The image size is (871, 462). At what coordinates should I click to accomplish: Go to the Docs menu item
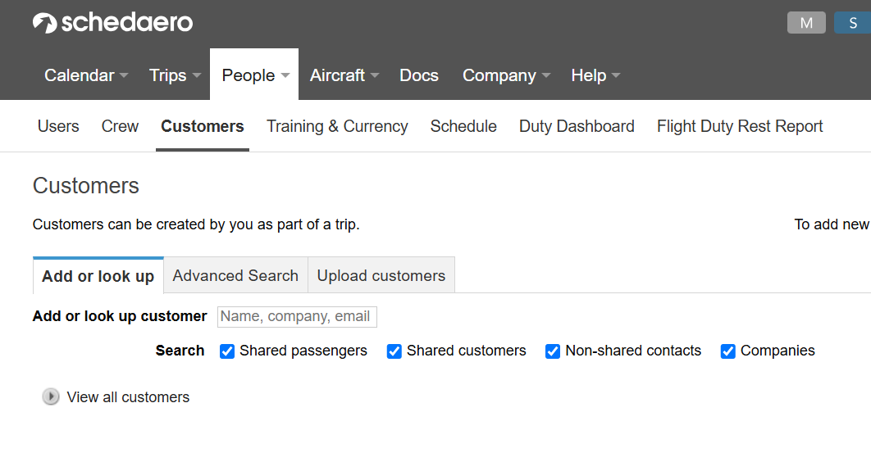pos(419,75)
